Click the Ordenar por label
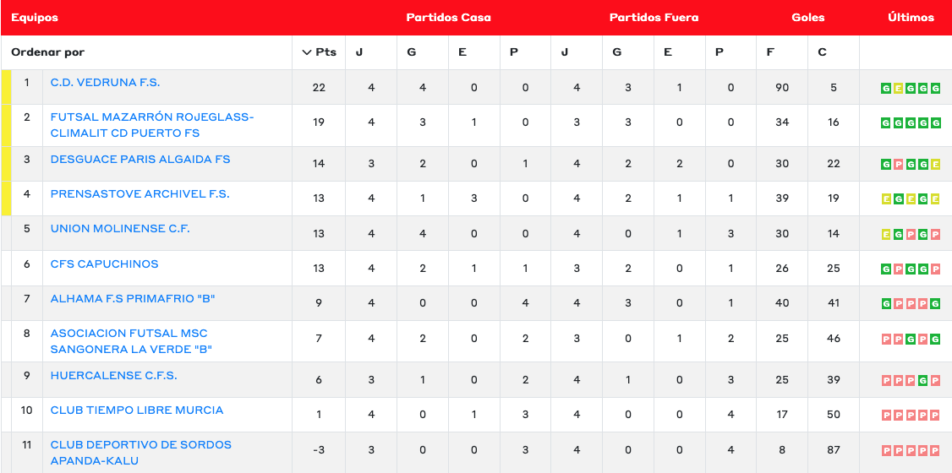Screen dimensions: 952x473 coord(48,52)
